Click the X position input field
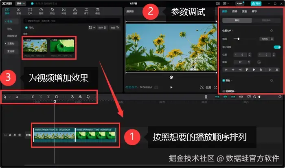 (241, 54)
